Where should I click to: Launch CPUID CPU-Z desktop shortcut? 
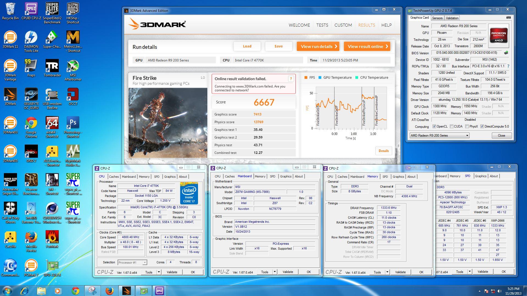pos(31,11)
